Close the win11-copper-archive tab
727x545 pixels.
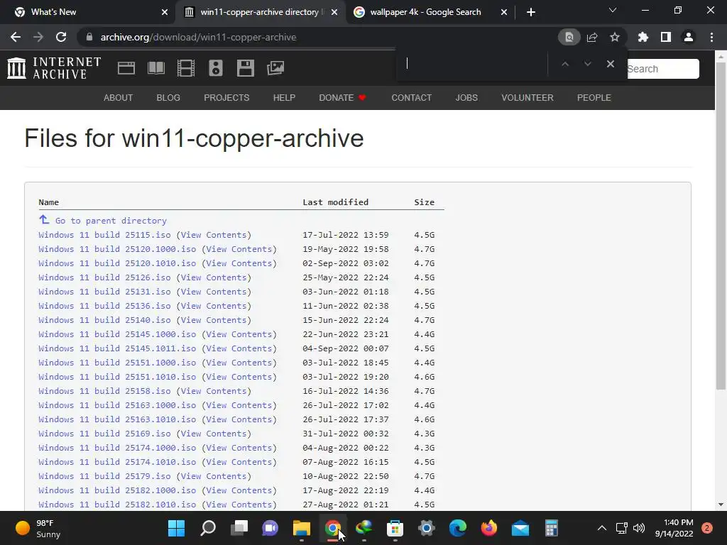tap(334, 12)
